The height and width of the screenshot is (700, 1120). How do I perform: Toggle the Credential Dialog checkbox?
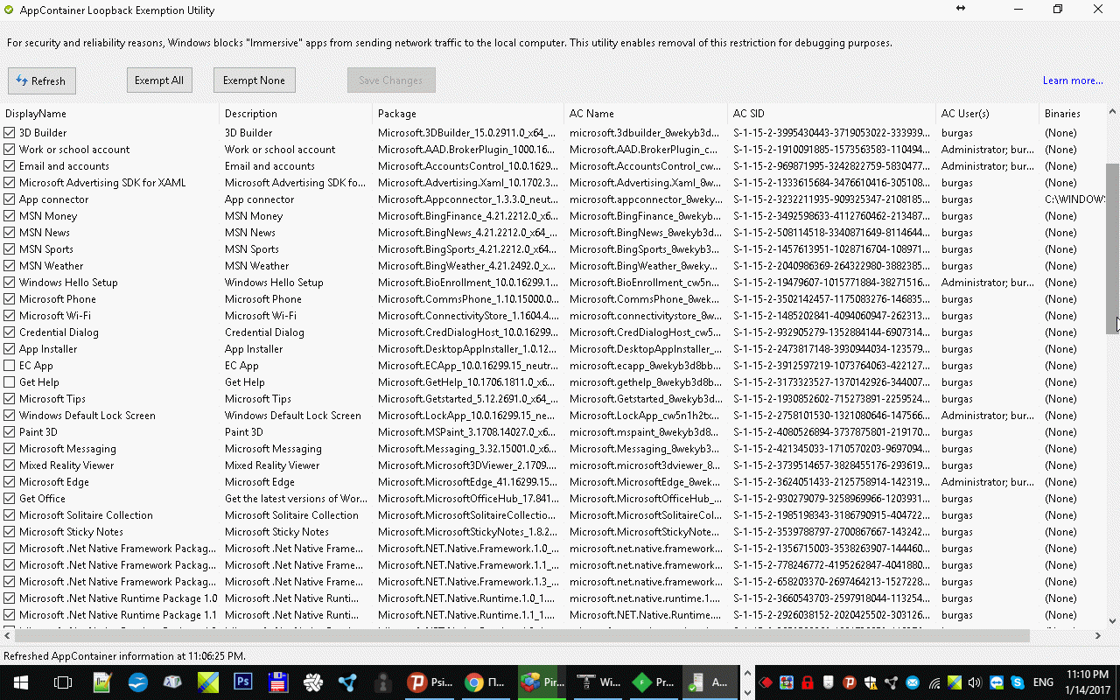point(10,332)
